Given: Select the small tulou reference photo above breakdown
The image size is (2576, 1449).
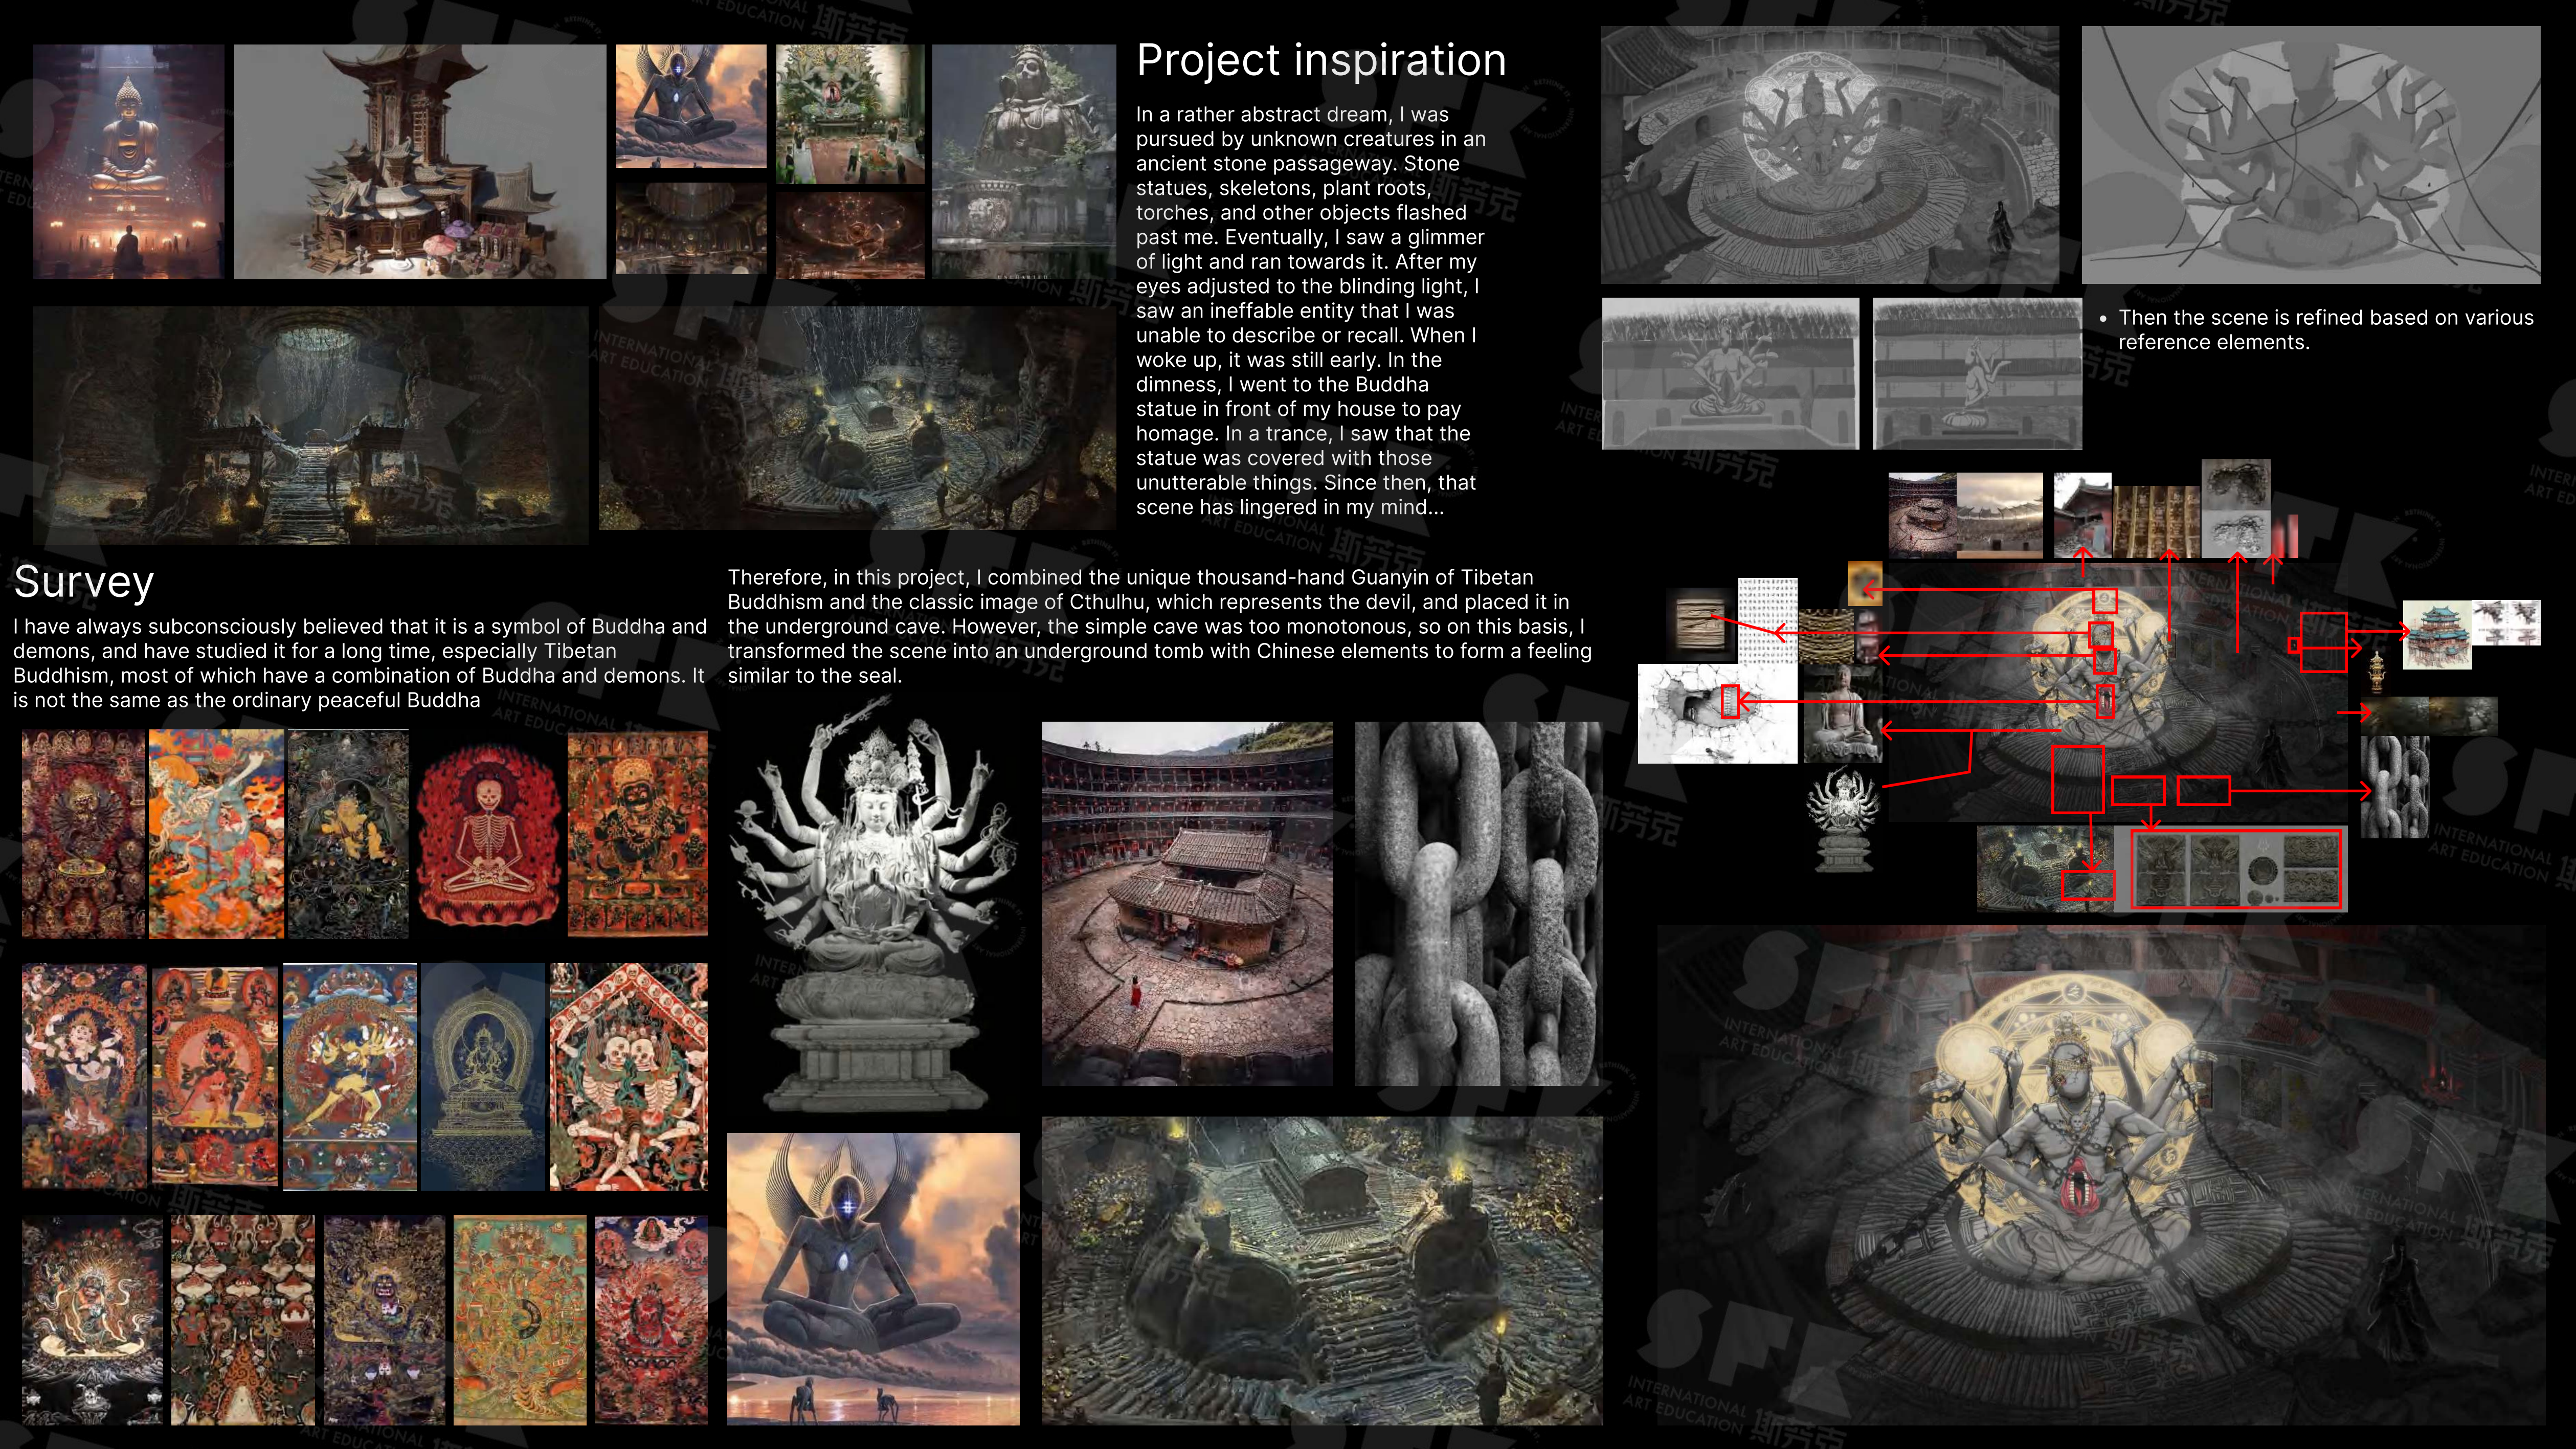Looking at the screenshot, I should pos(1922,515).
